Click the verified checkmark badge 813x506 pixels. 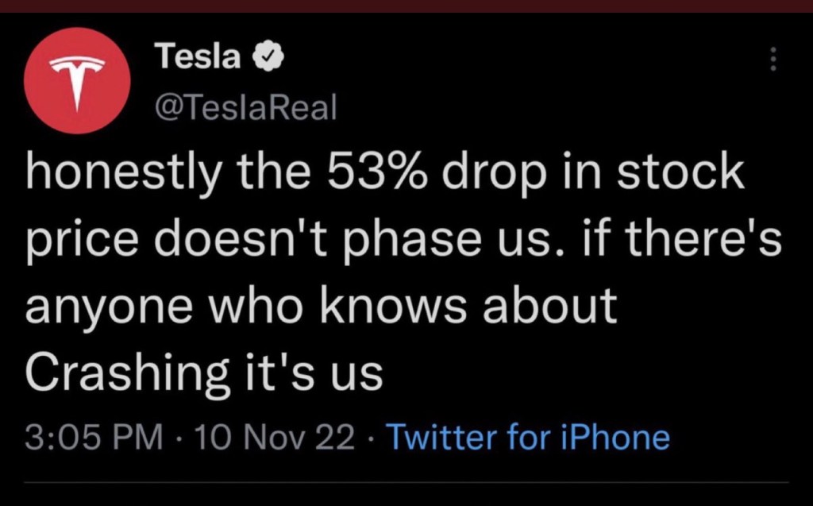tap(264, 56)
